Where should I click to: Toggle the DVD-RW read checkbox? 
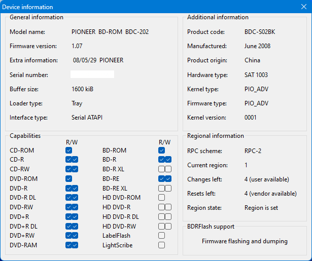pos(68,207)
